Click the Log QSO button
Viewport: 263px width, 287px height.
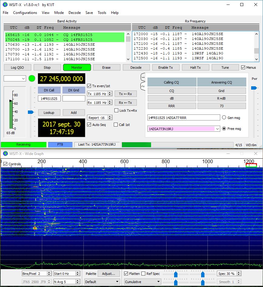pyautogui.click(x=17, y=68)
